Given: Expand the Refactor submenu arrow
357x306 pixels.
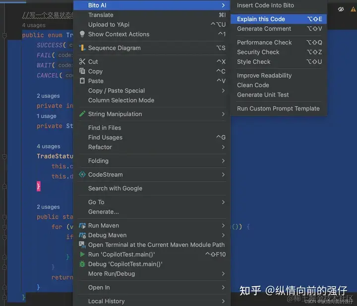Looking at the screenshot, I should [x=223, y=147].
